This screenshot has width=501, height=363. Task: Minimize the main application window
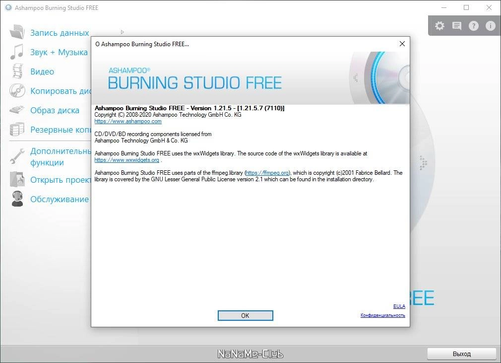click(x=444, y=7)
